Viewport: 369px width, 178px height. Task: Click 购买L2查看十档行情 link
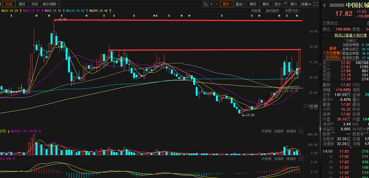point(350,35)
